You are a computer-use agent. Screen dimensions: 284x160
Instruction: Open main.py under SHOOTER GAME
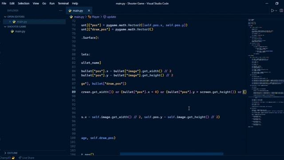point(20,32)
